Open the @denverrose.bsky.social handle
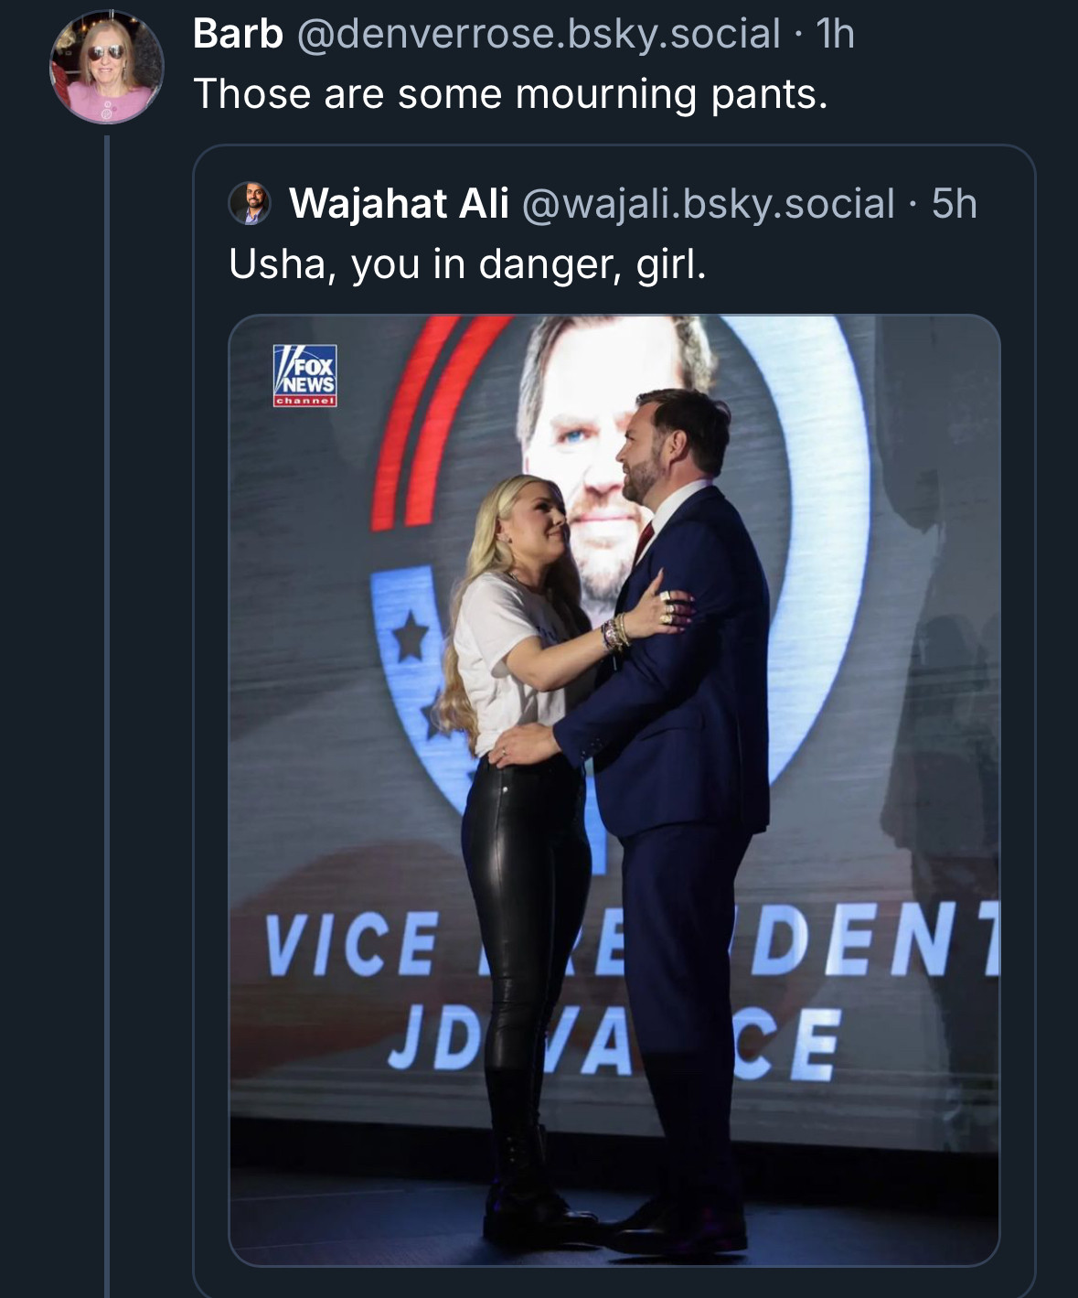The image size is (1078, 1298). pyautogui.click(x=539, y=35)
